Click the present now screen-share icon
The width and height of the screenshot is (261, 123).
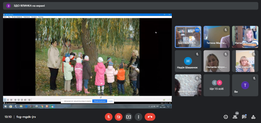[129, 117]
